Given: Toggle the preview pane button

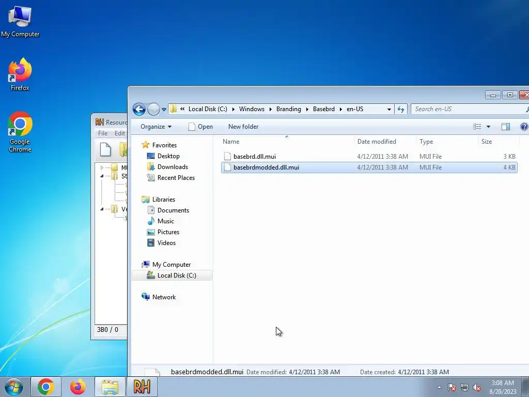Looking at the screenshot, I should pos(505,127).
